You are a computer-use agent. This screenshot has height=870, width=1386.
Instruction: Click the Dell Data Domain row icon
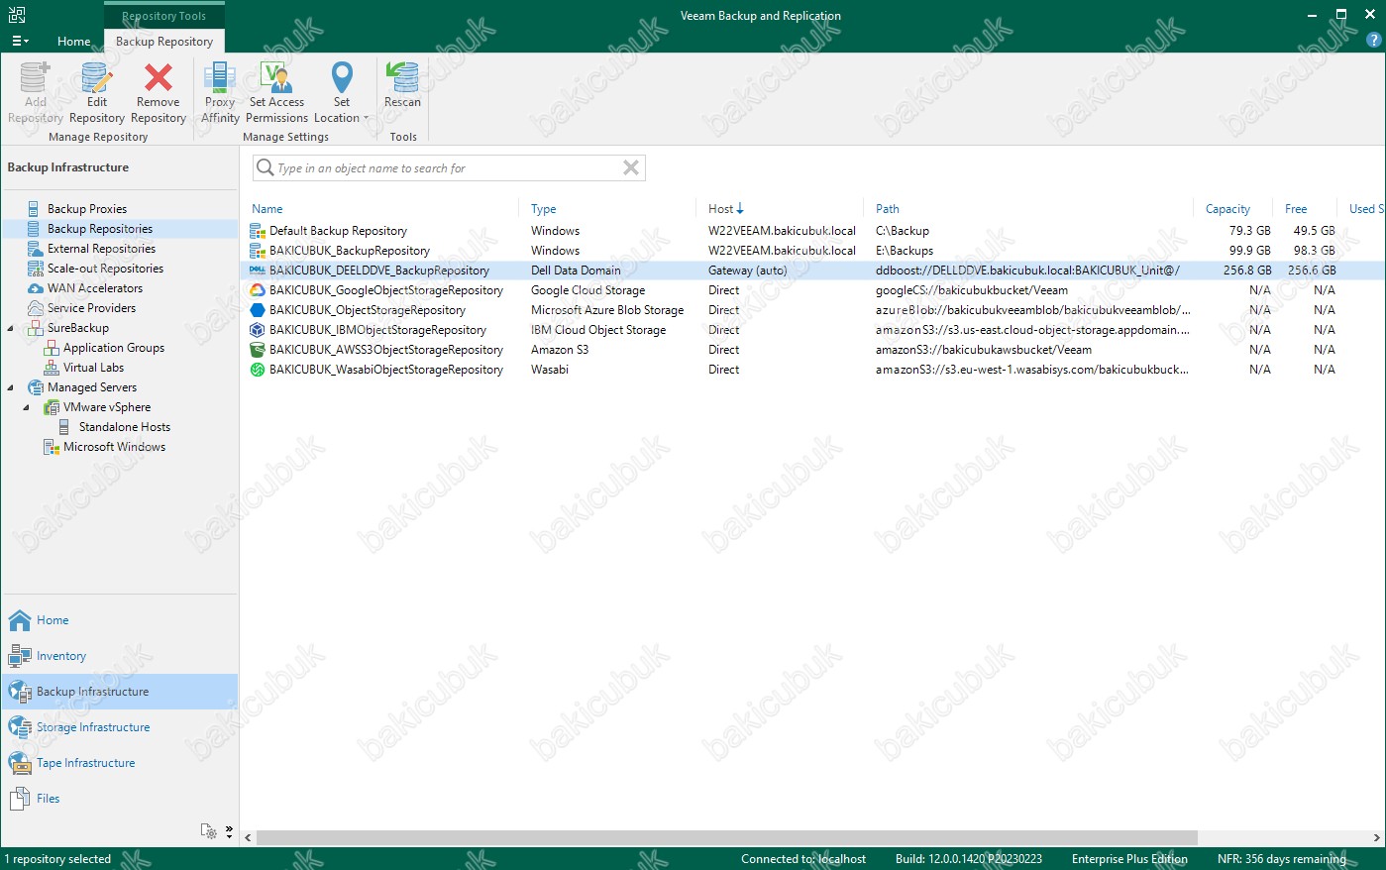pos(257,271)
